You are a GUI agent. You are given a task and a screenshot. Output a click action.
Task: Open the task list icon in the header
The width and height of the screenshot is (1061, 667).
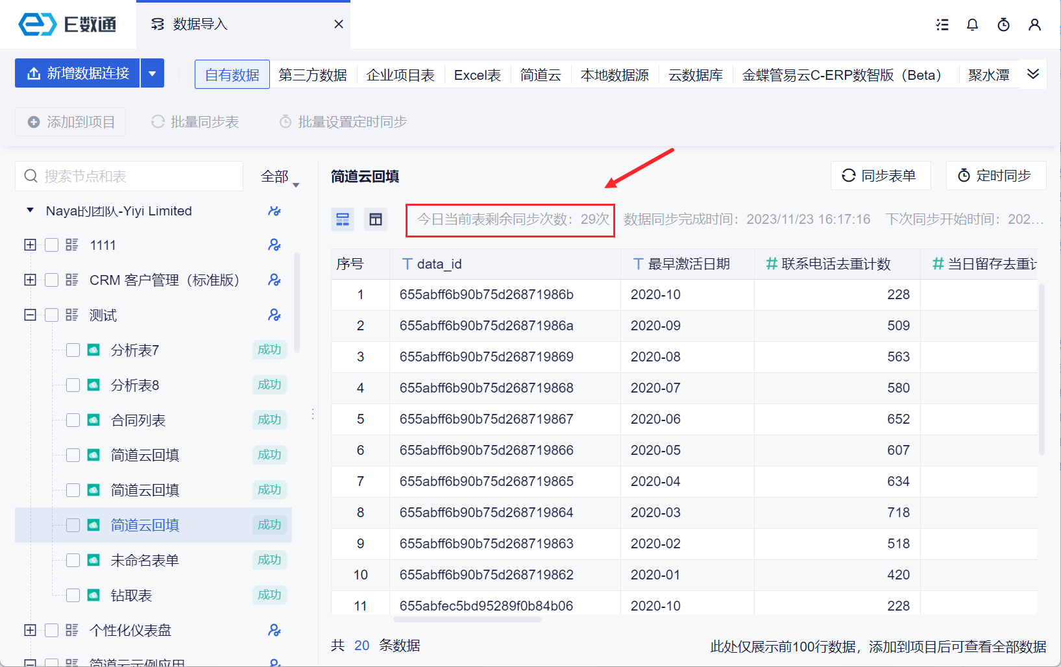(942, 25)
